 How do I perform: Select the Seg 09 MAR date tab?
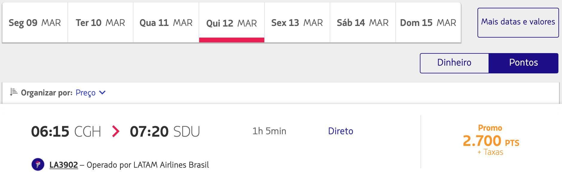coord(35,23)
